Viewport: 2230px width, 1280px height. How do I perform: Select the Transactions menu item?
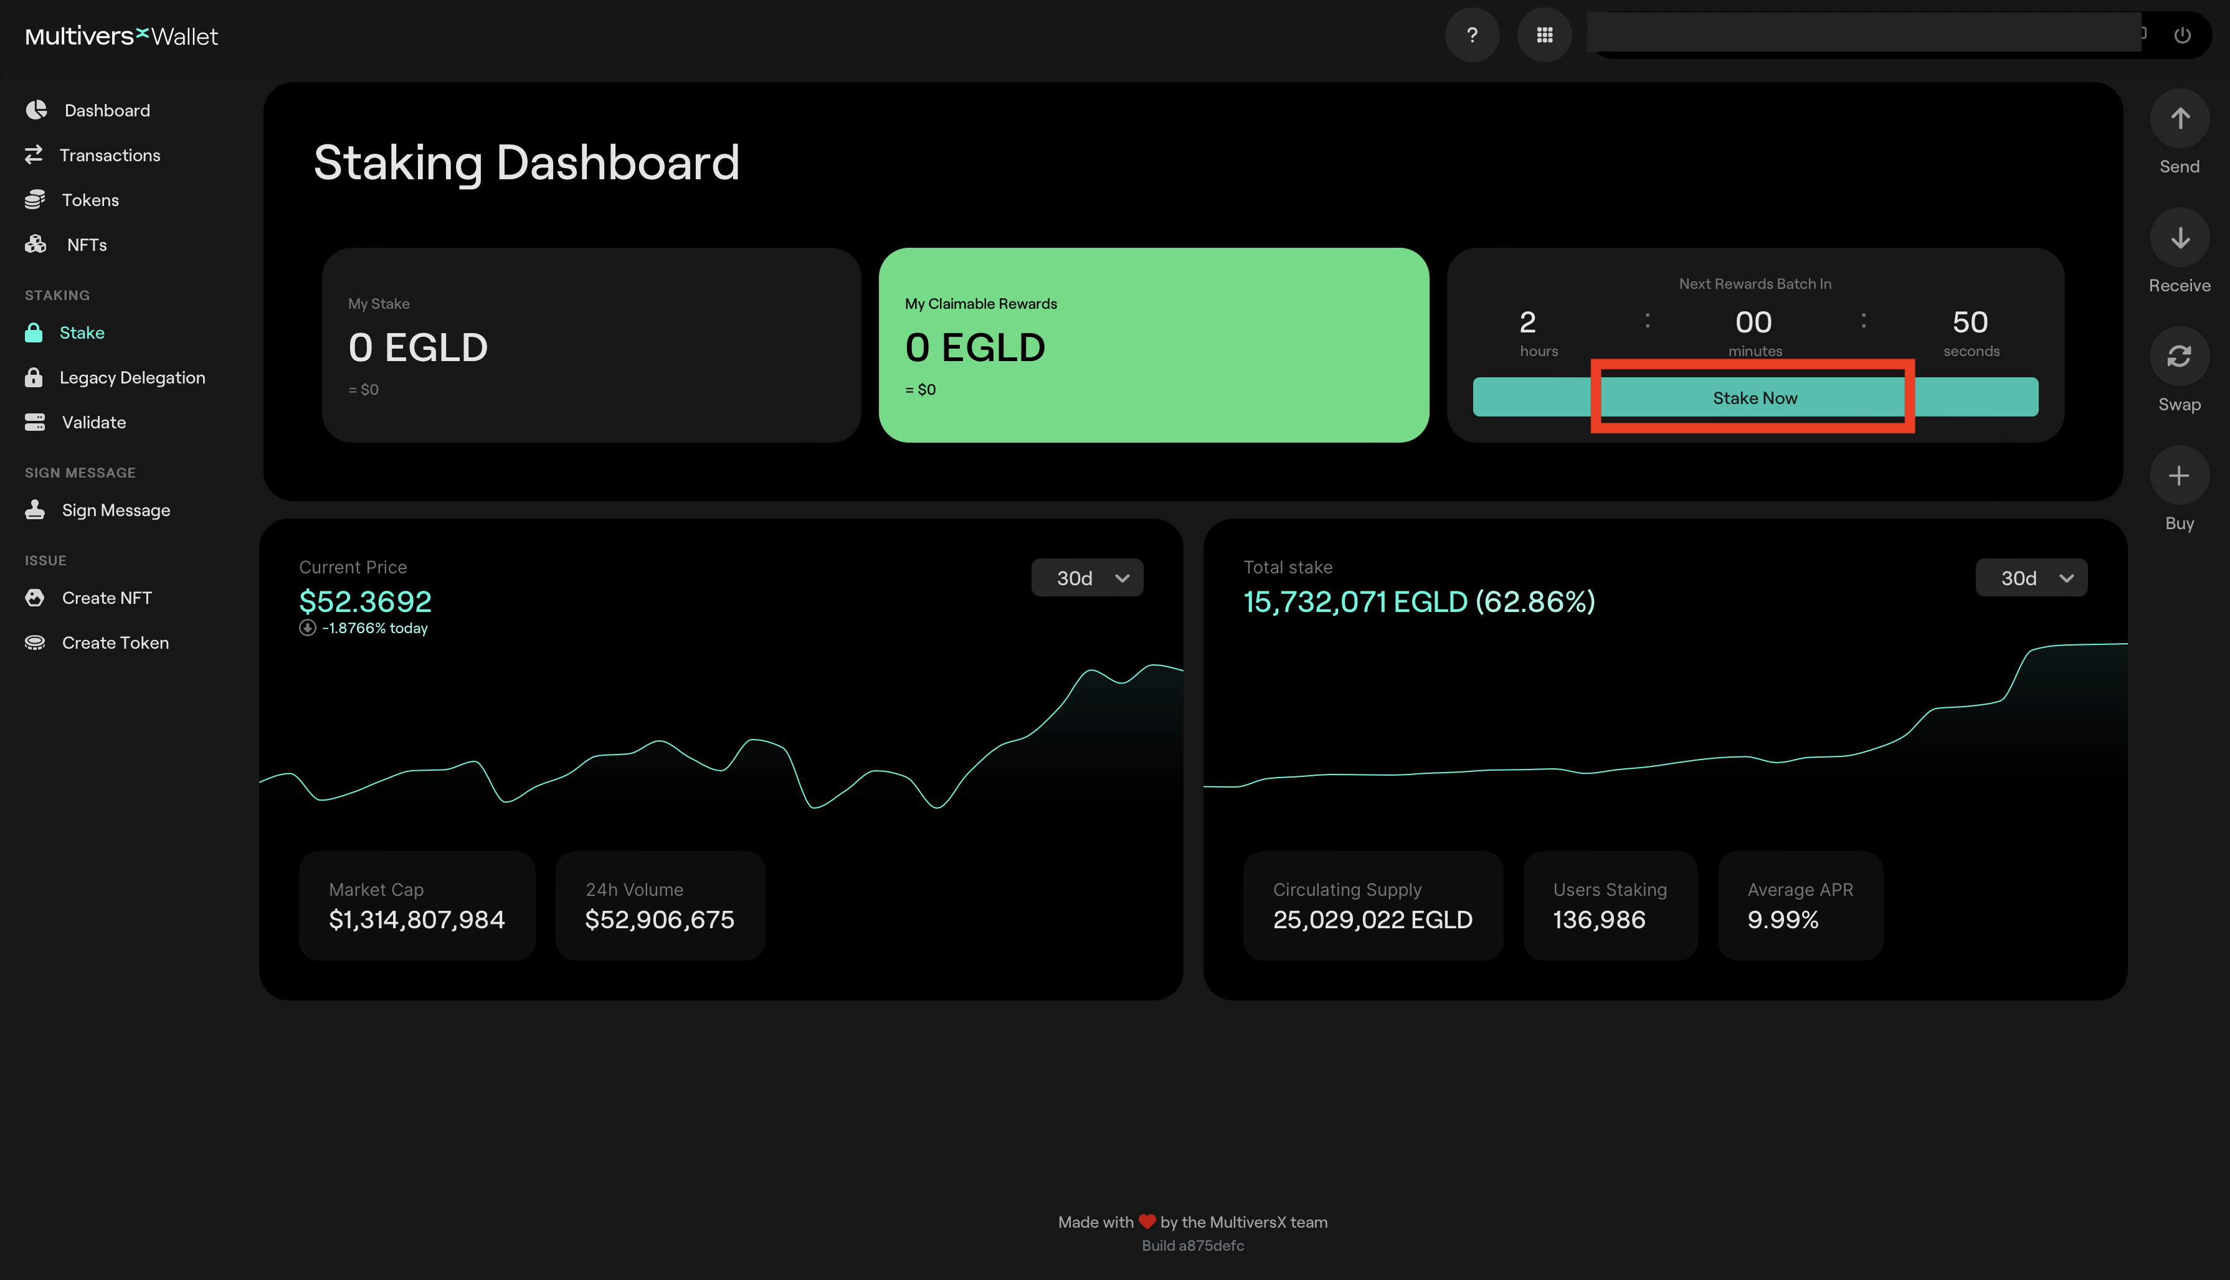click(109, 154)
